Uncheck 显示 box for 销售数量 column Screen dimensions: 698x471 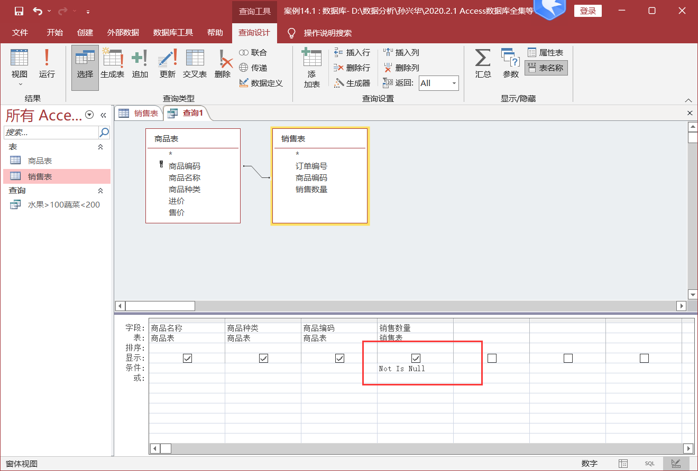coord(416,358)
